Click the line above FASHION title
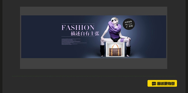 point(78,23)
